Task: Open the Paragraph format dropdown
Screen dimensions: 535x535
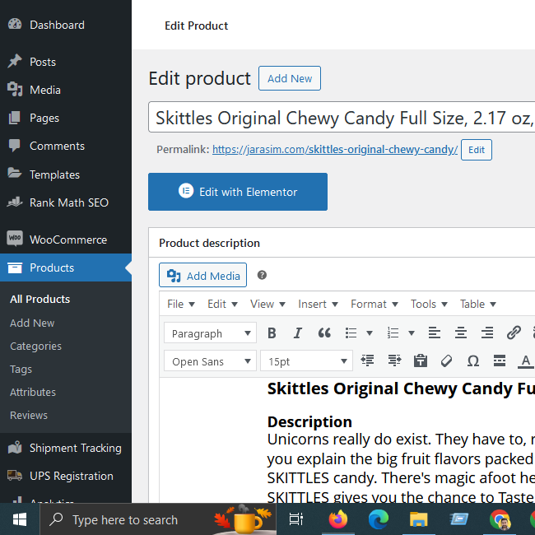Action: [210, 333]
